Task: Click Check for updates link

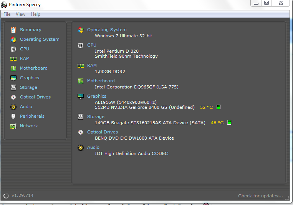Action: (x=260, y=196)
